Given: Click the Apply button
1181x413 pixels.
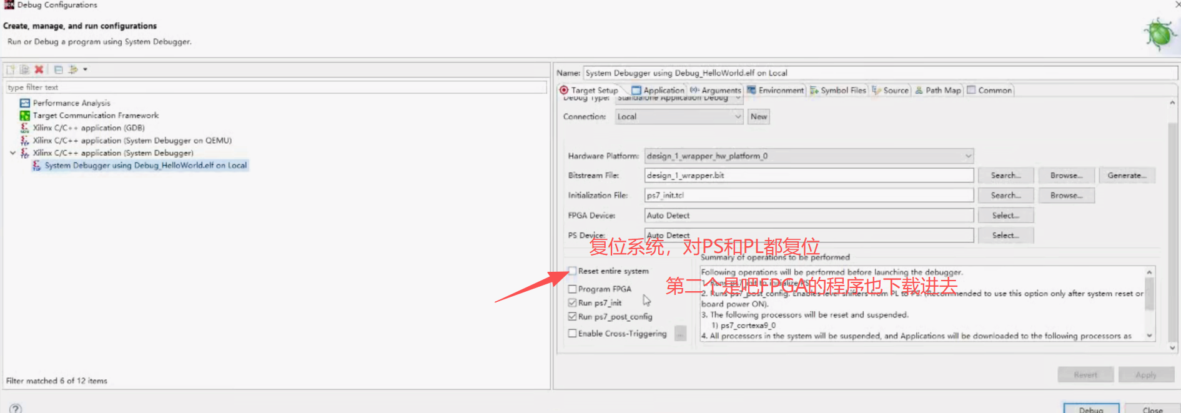Looking at the screenshot, I should [x=1146, y=375].
